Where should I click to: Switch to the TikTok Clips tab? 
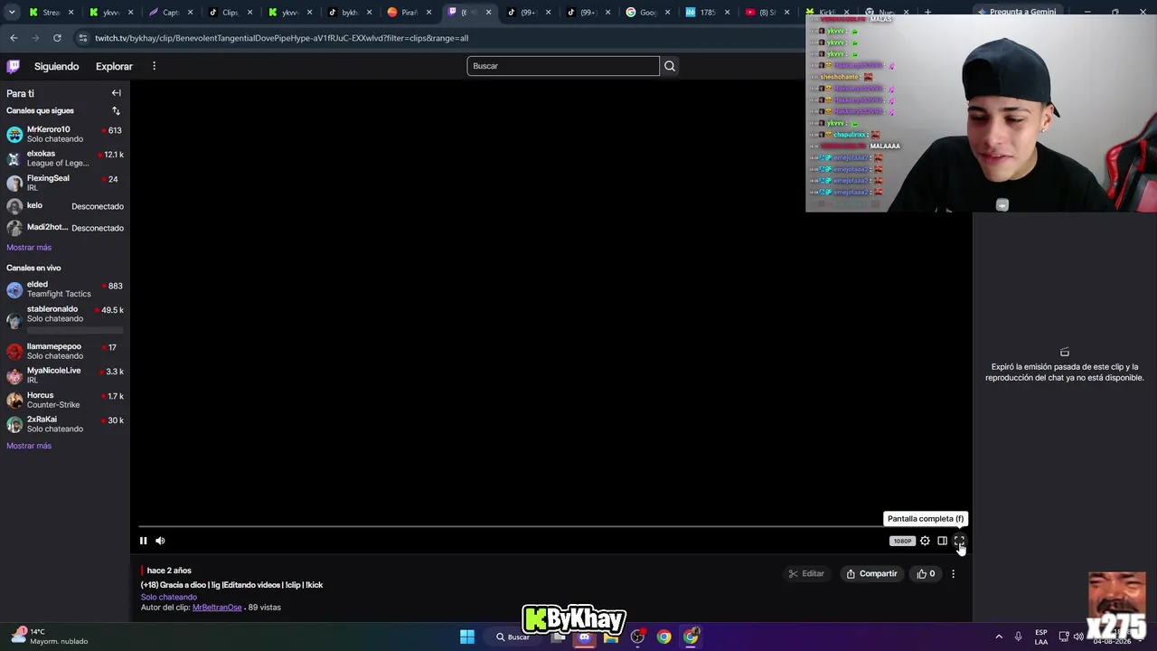coord(230,13)
